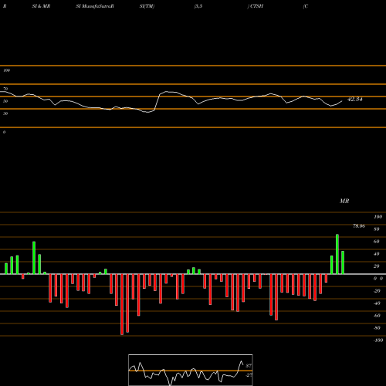Click the longest red MR bar near -100
Image resolution: width=386 pixels, height=386 pixels.
point(122,304)
